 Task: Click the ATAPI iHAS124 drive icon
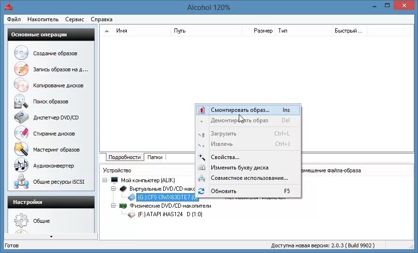click(131, 214)
